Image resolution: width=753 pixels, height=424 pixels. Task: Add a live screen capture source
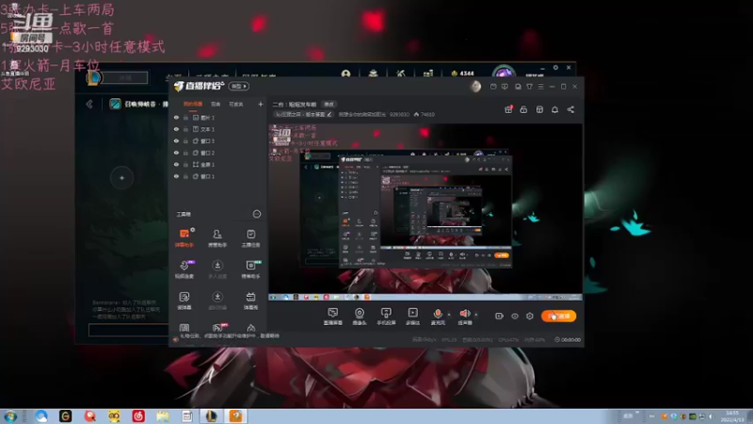333,317
